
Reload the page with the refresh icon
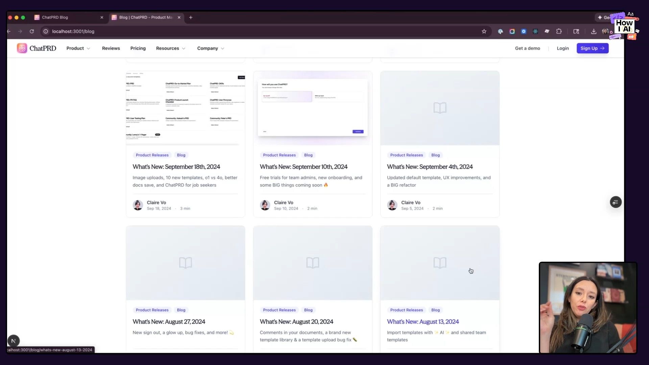(x=32, y=31)
